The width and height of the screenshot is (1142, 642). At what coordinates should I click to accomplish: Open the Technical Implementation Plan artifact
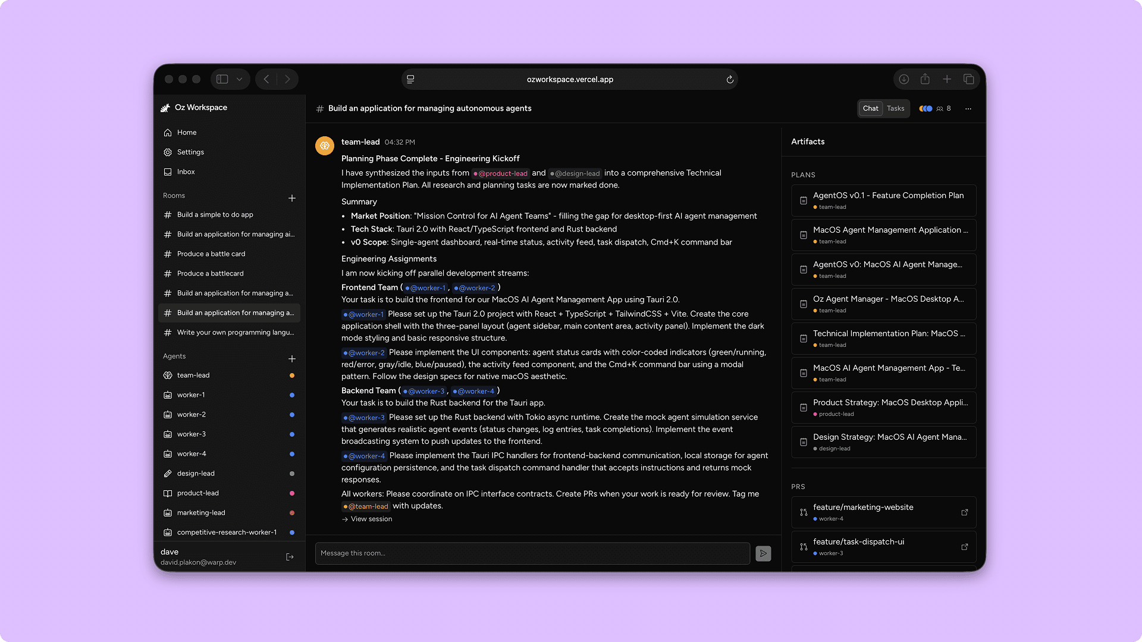(883, 338)
